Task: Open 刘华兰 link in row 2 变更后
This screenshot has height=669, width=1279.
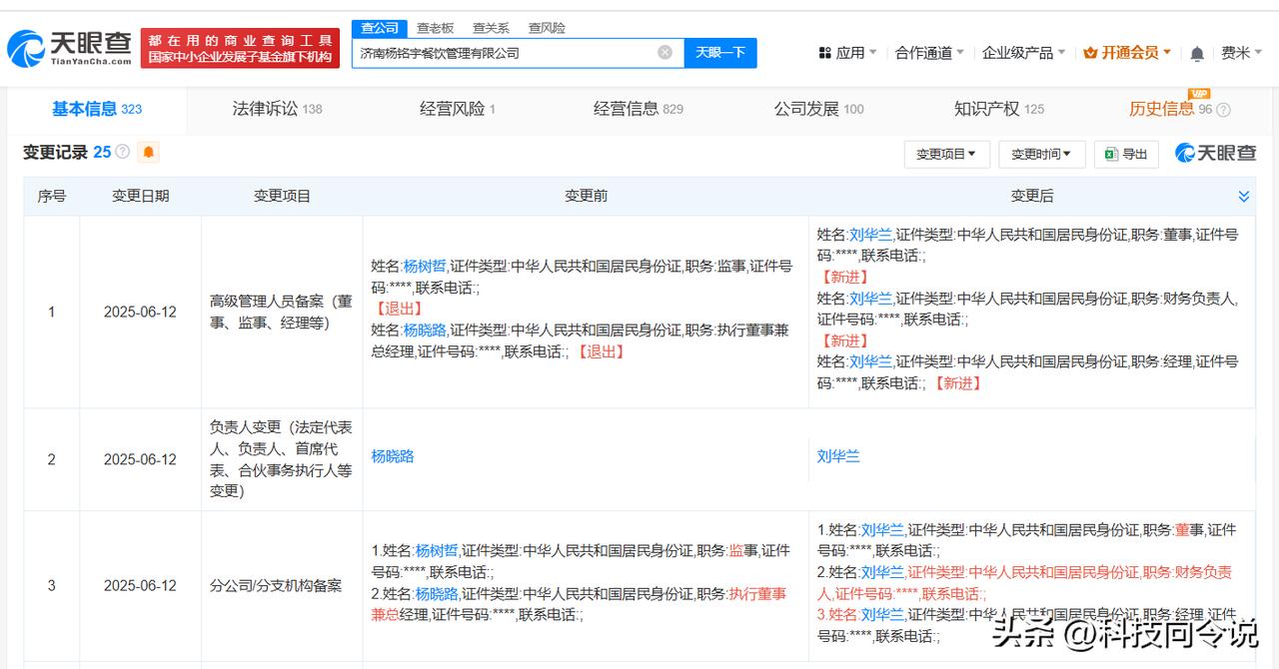Action: [x=838, y=456]
